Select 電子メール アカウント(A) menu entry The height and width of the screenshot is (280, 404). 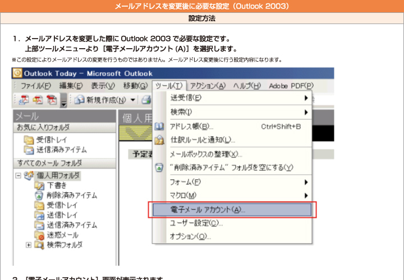[x=232, y=210]
